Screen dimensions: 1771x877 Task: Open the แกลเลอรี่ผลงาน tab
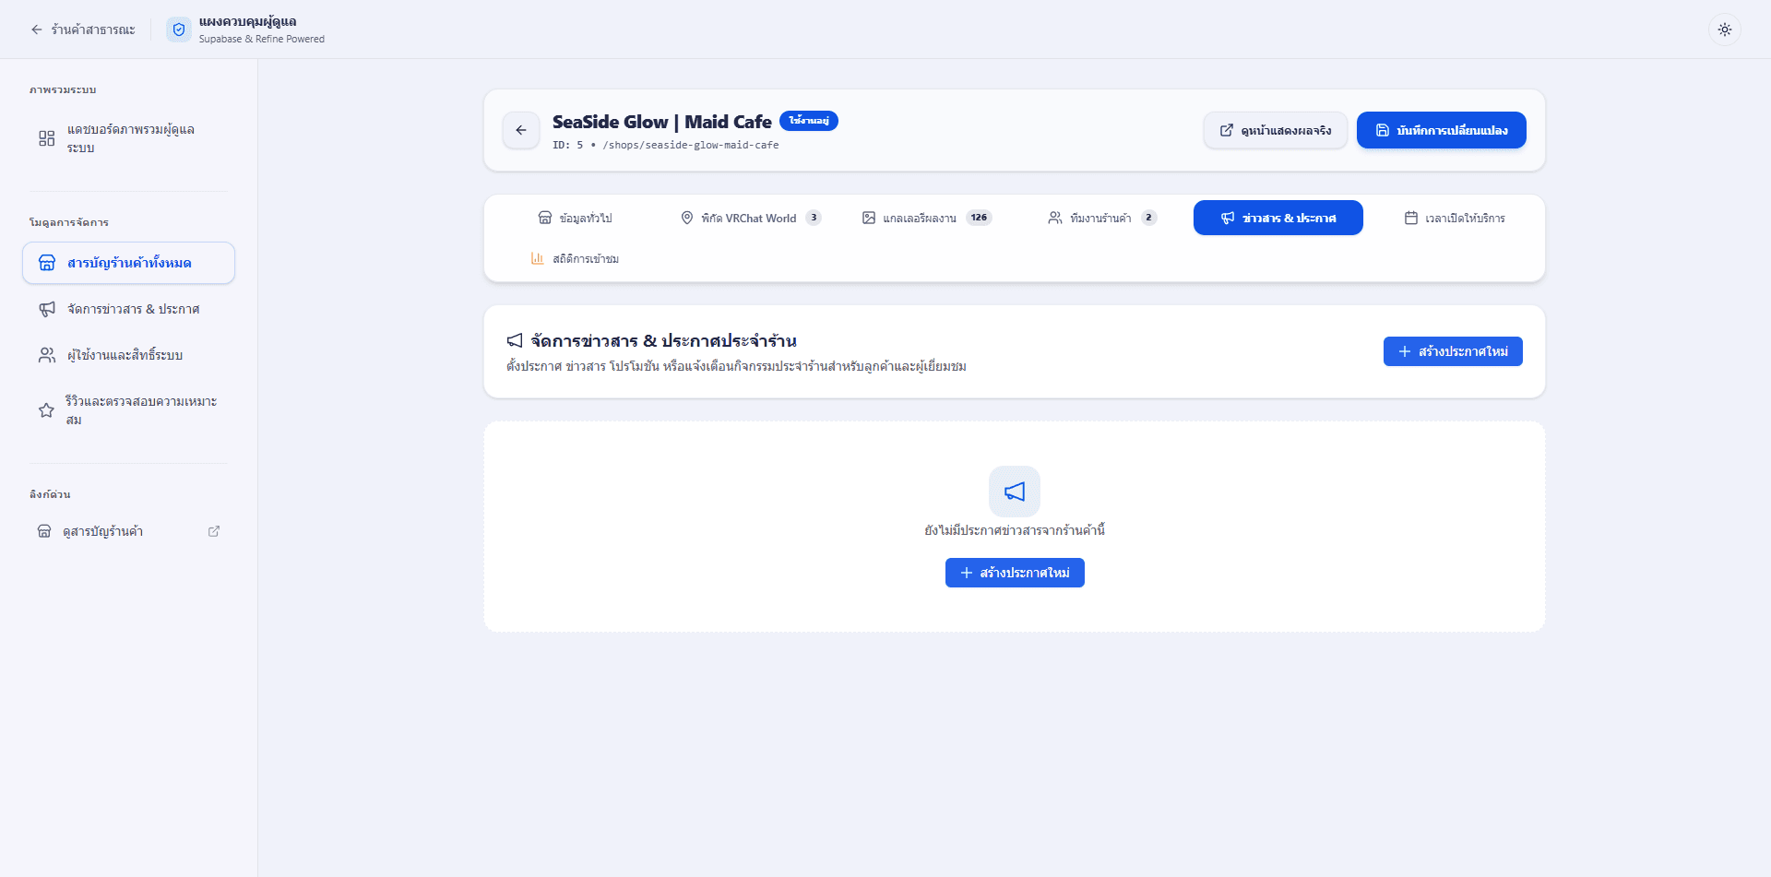pyautogui.click(x=926, y=218)
